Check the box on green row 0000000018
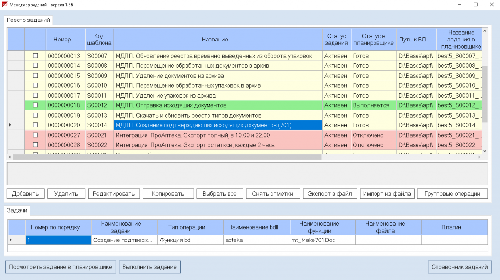 (x=35, y=105)
